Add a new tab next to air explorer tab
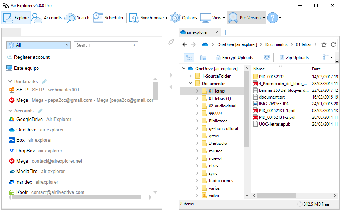 [226, 32]
